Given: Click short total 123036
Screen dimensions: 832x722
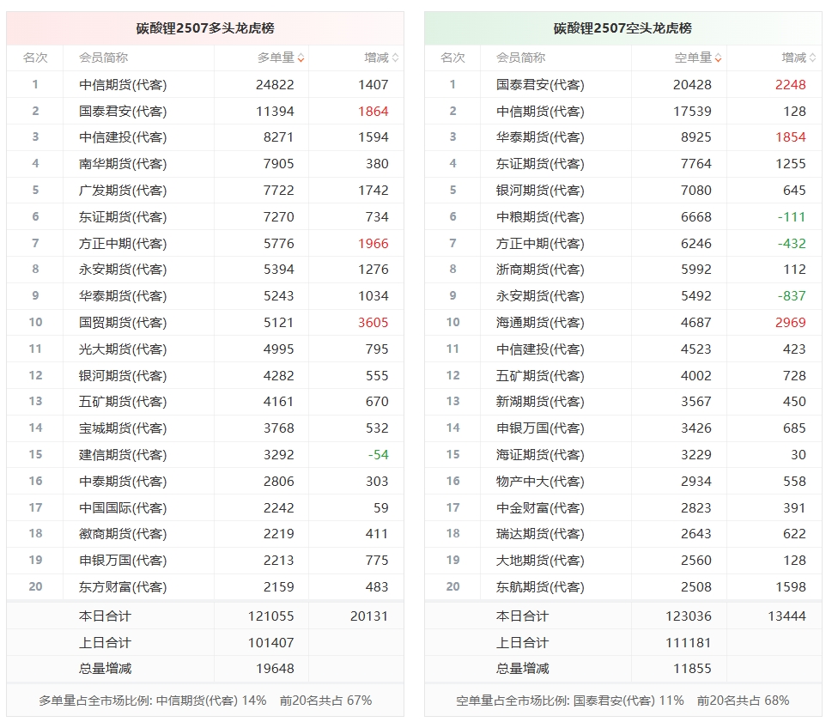Looking at the screenshot, I should [689, 616].
